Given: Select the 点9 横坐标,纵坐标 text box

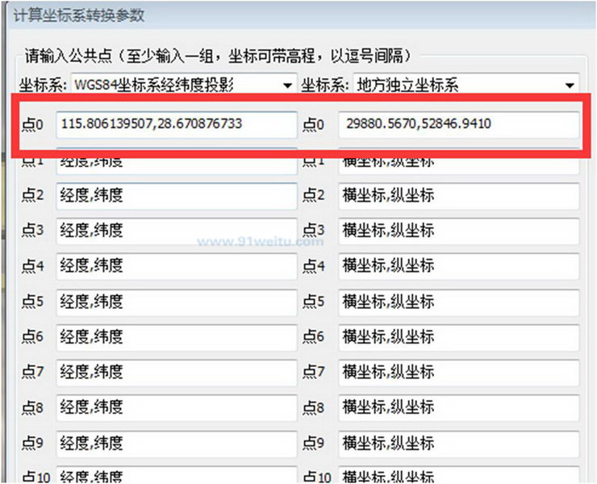Looking at the screenshot, I should [459, 444].
